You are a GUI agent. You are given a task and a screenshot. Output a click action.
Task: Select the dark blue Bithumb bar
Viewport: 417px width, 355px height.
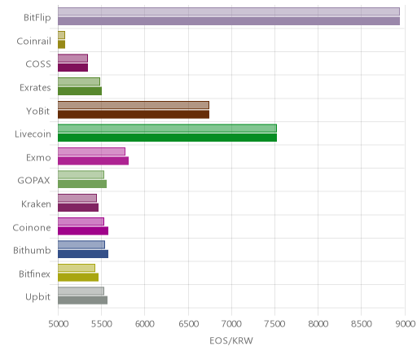[x=83, y=254]
